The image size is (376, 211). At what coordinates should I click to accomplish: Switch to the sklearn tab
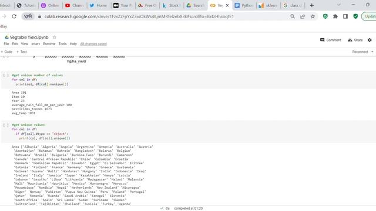tap(268, 5)
